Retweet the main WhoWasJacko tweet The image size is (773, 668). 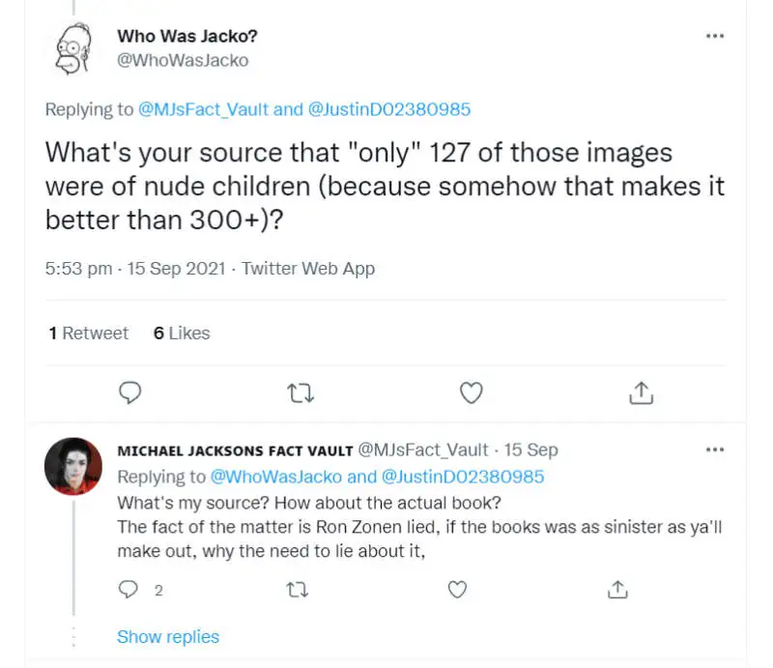[x=301, y=392]
